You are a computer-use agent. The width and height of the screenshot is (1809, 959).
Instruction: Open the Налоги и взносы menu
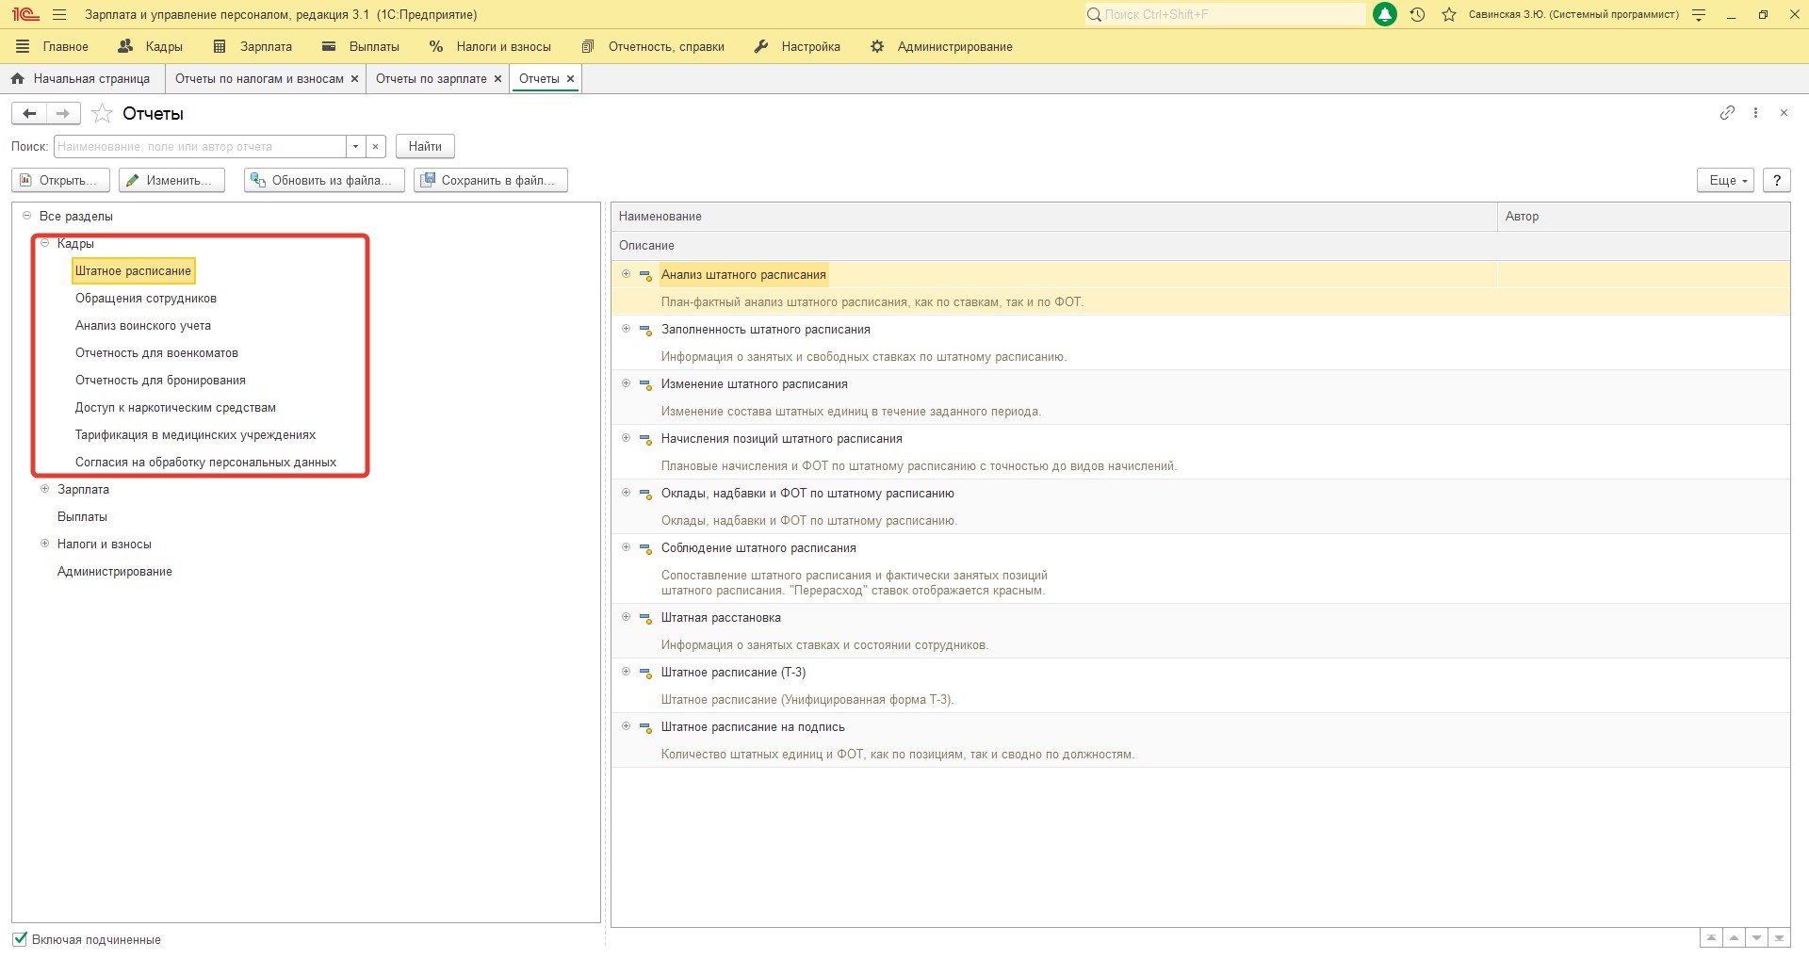tap(490, 46)
